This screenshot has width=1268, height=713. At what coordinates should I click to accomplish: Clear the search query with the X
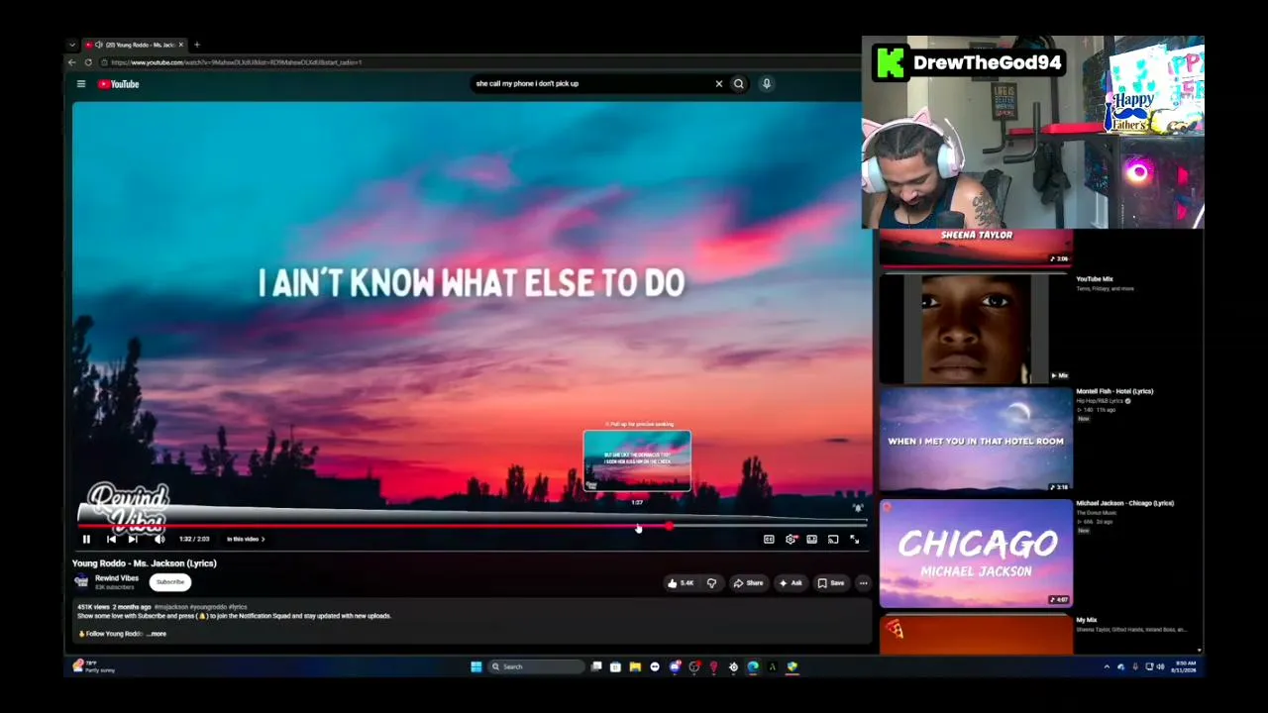[x=719, y=84]
